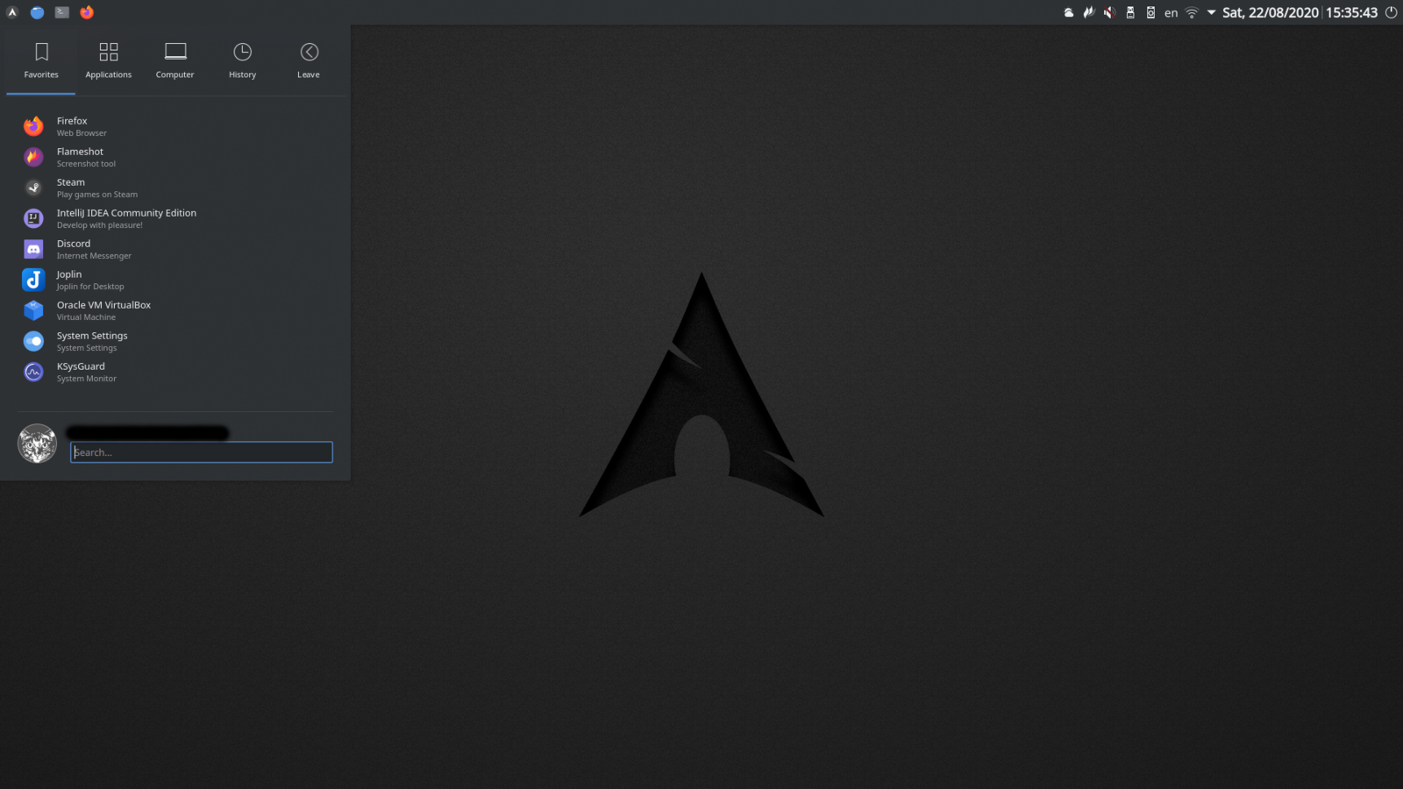Show the History tab
Screen dimensions: 1403x789
(x=242, y=60)
